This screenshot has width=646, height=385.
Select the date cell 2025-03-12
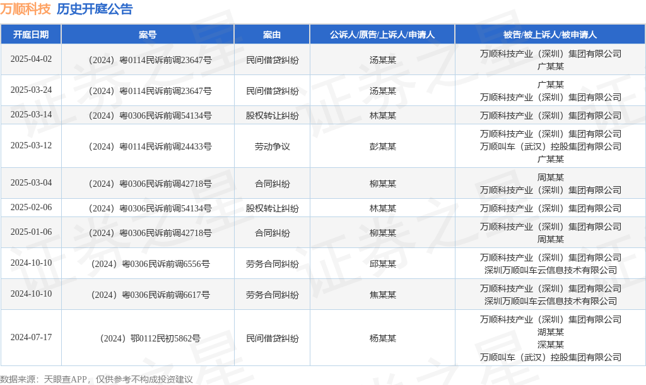click(x=32, y=146)
